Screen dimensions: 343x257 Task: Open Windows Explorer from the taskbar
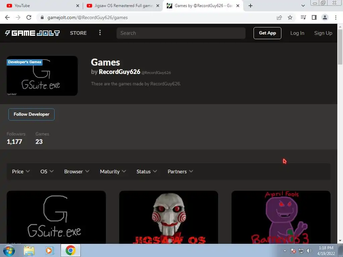[x=29, y=250]
